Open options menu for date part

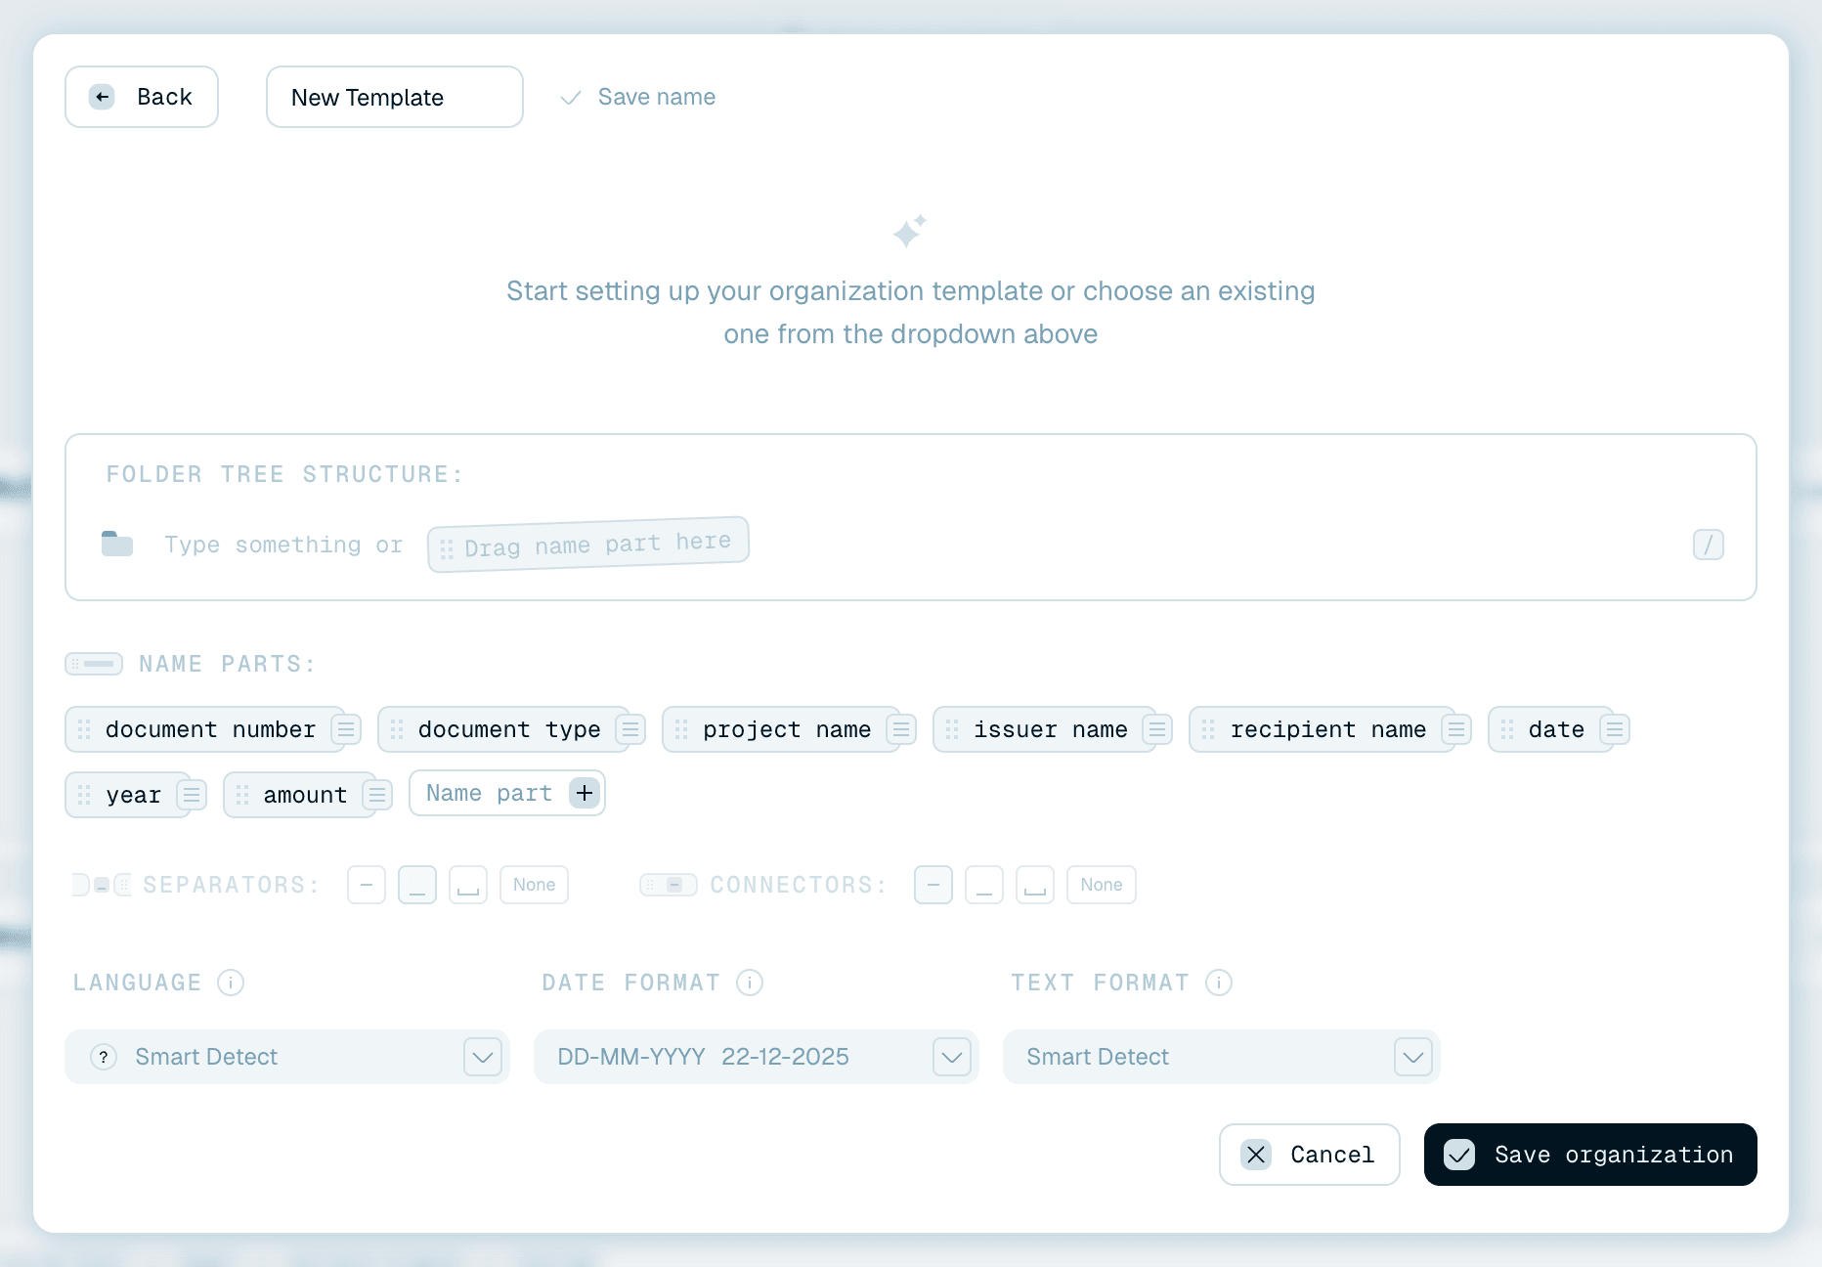click(x=1615, y=729)
